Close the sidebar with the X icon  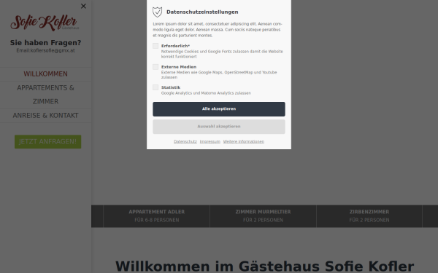[83, 6]
